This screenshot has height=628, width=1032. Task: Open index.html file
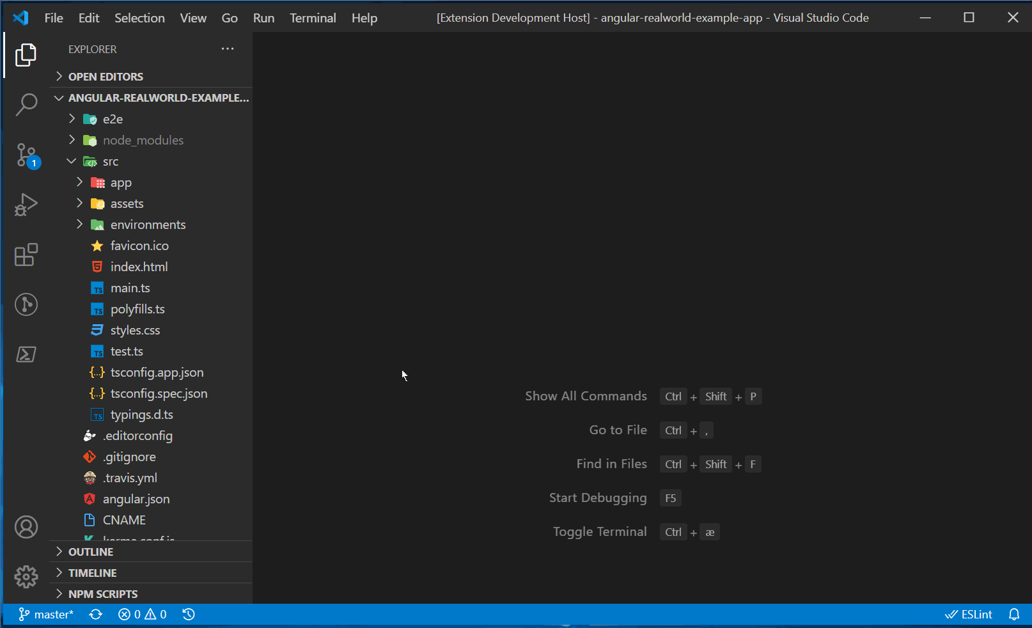pos(151,267)
